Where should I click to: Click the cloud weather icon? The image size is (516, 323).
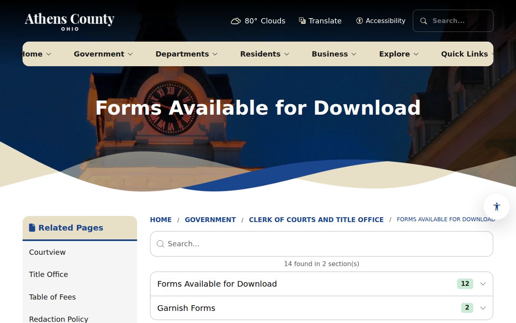coord(235,21)
